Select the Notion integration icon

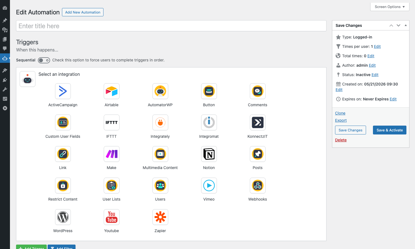pyautogui.click(x=209, y=154)
